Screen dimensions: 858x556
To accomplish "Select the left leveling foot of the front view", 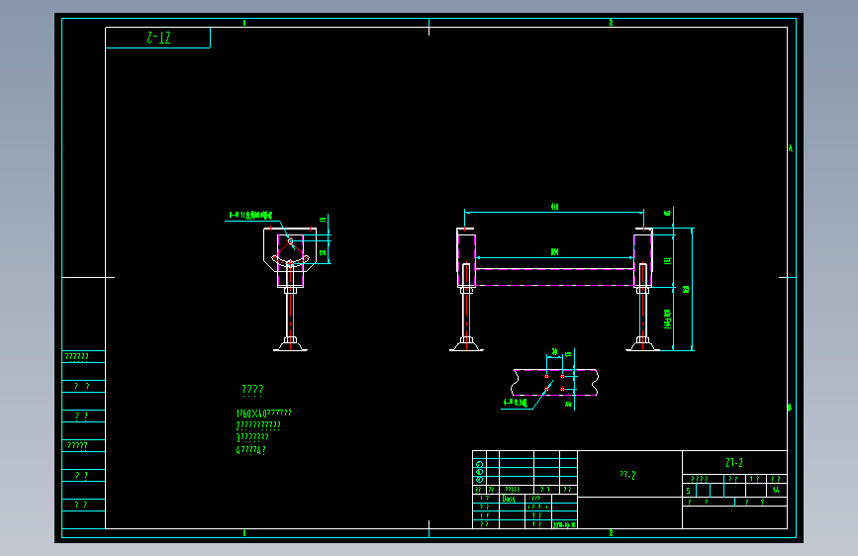I will pos(466,344).
